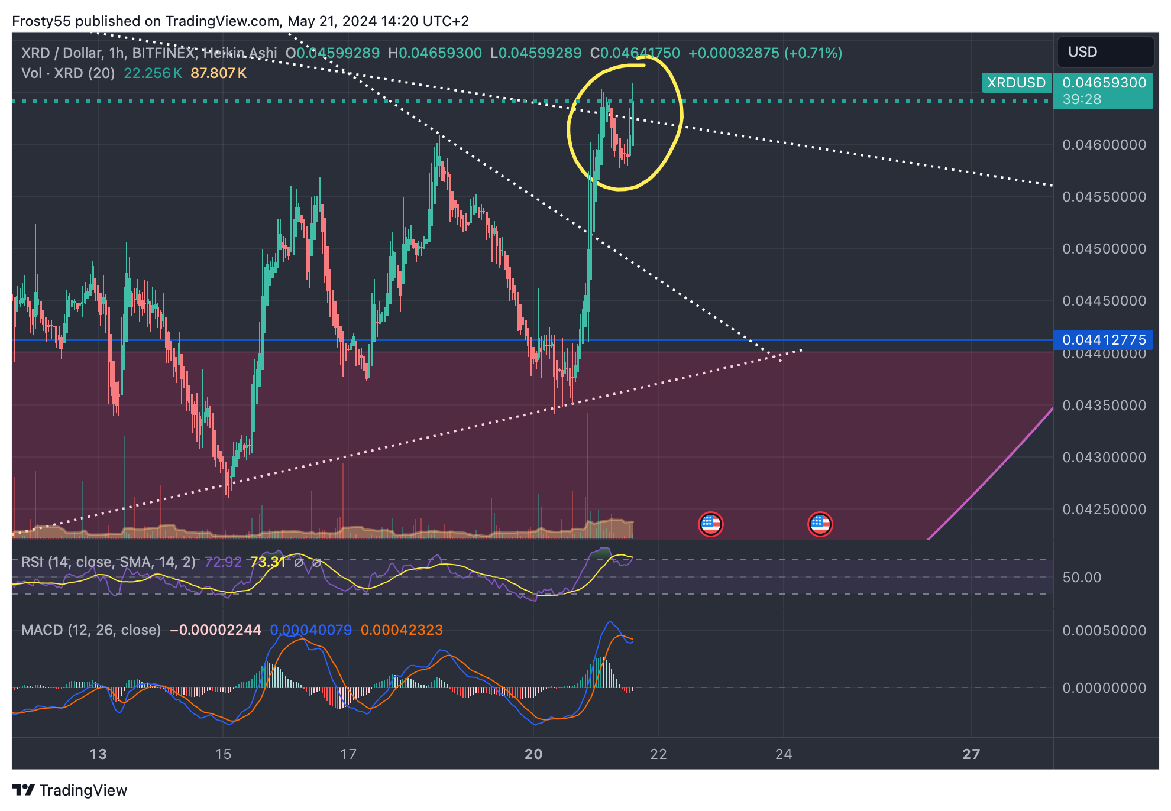The image size is (1171, 811).
Task: Click volume MA value 87.807K
Action: pos(219,73)
